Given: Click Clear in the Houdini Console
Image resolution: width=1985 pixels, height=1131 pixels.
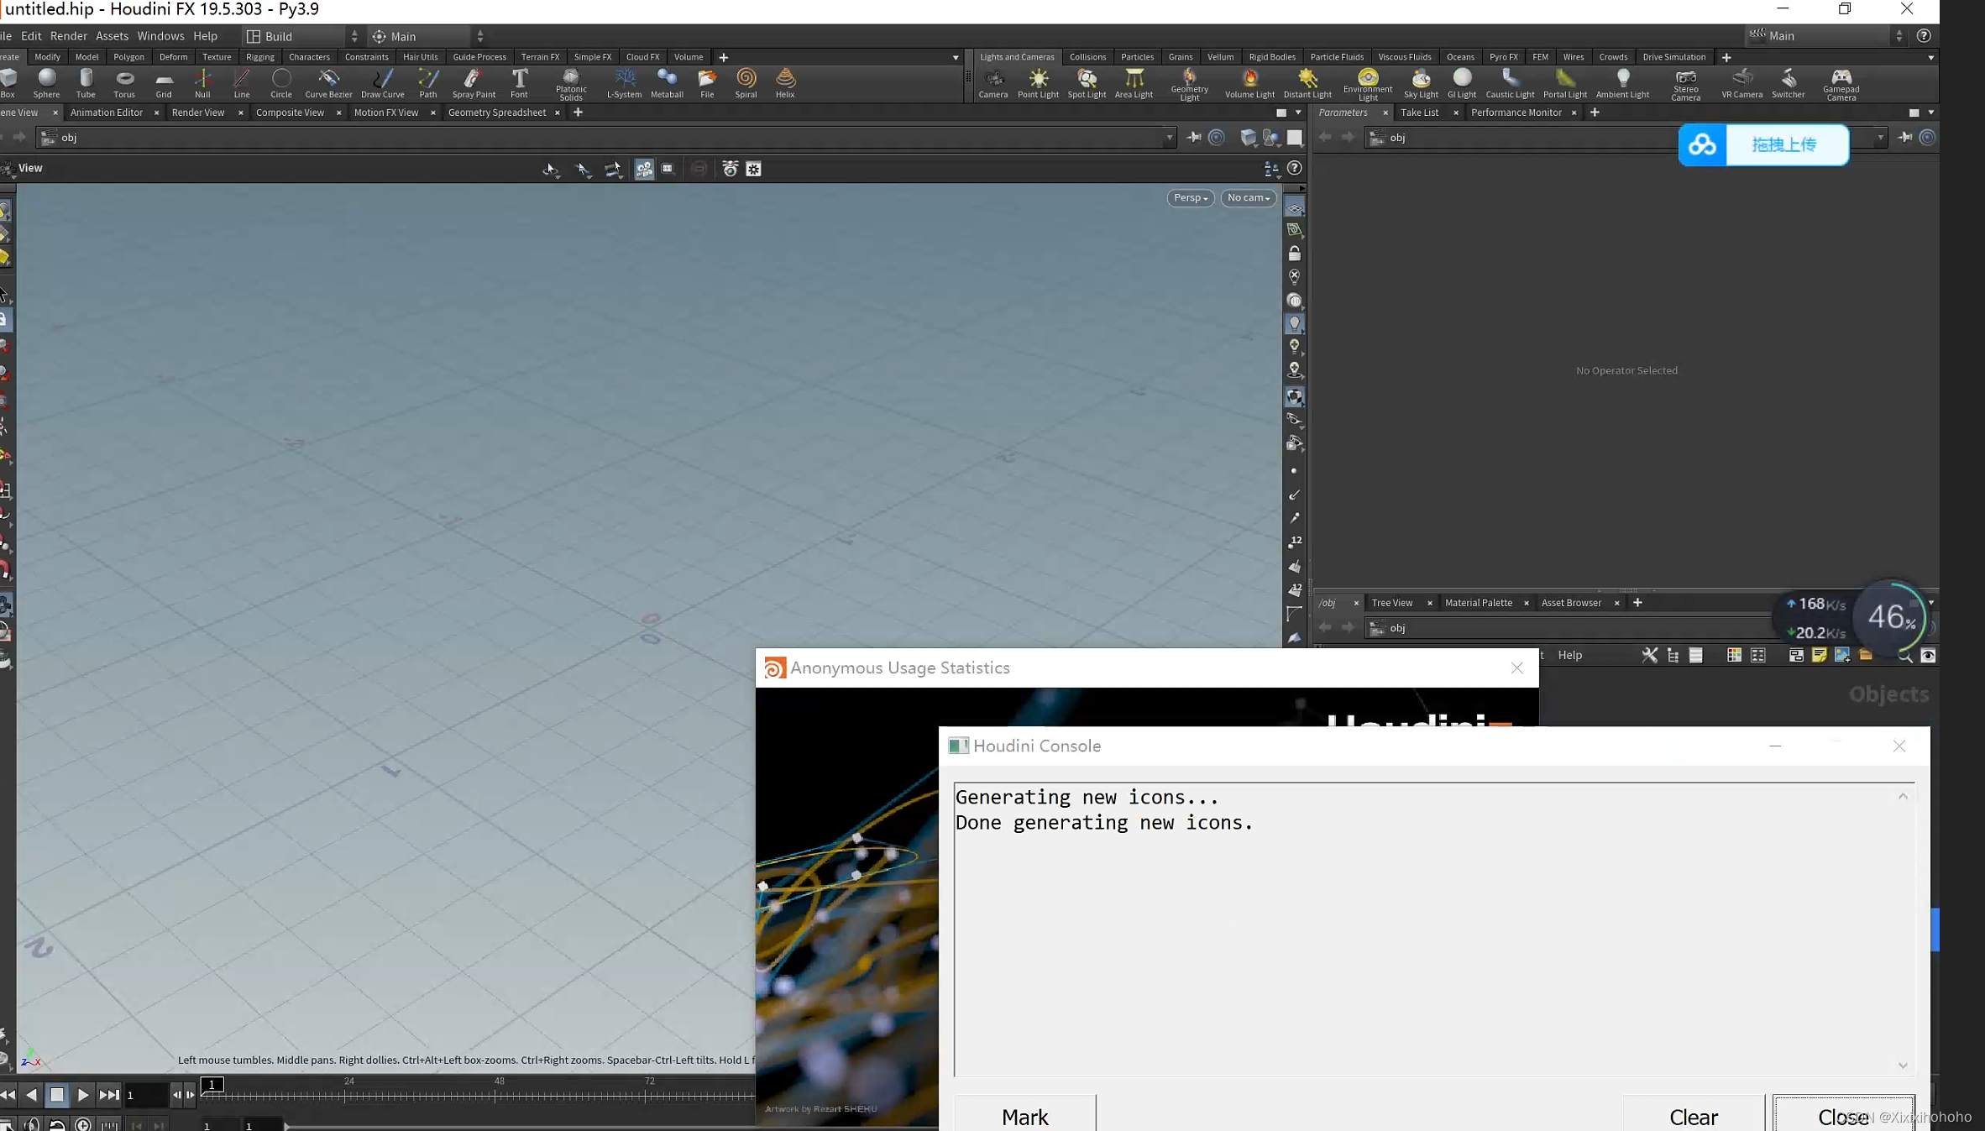Looking at the screenshot, I should click(1693, 1117).
